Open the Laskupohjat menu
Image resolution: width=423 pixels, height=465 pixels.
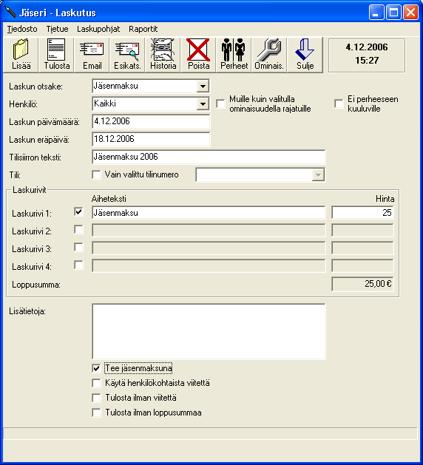(98, 29)
